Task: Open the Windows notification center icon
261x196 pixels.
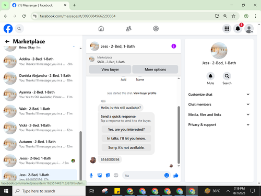Action: (253, 191)
